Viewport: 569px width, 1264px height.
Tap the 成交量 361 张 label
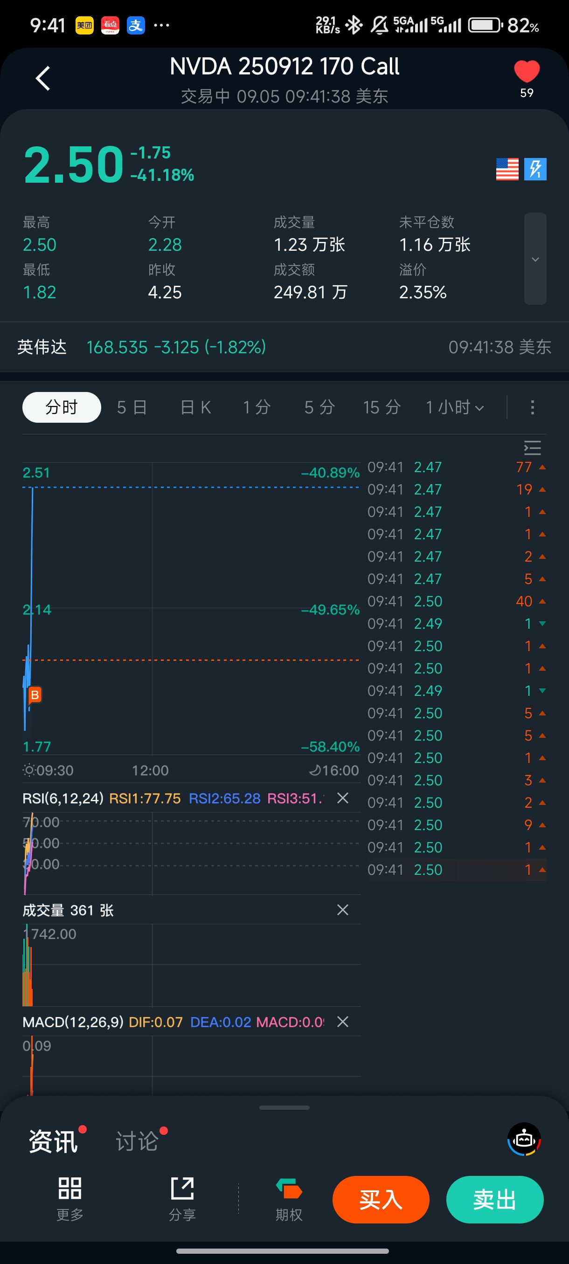pos(68,911)
